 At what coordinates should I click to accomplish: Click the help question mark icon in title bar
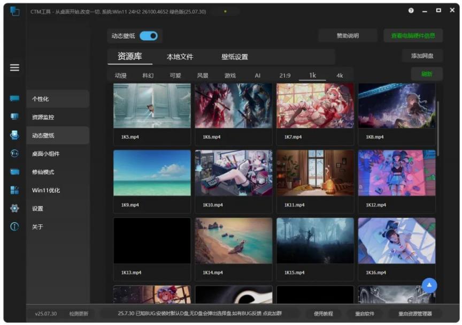pos(411,11)
